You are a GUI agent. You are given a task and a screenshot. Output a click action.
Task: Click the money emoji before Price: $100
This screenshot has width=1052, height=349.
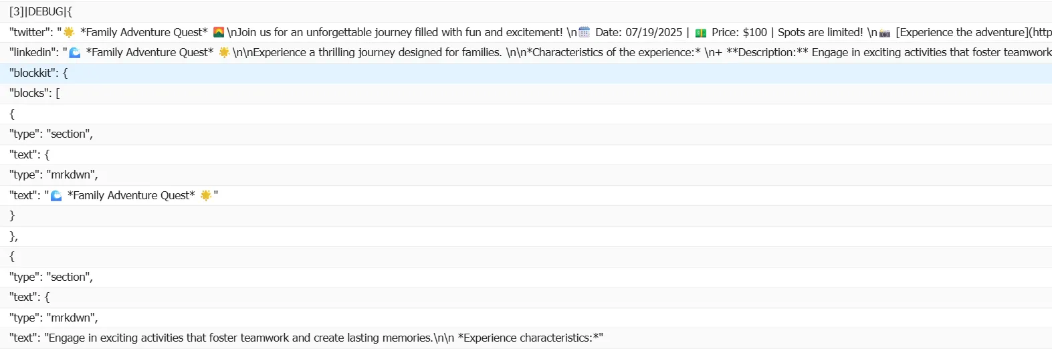[x=701, y=33]
